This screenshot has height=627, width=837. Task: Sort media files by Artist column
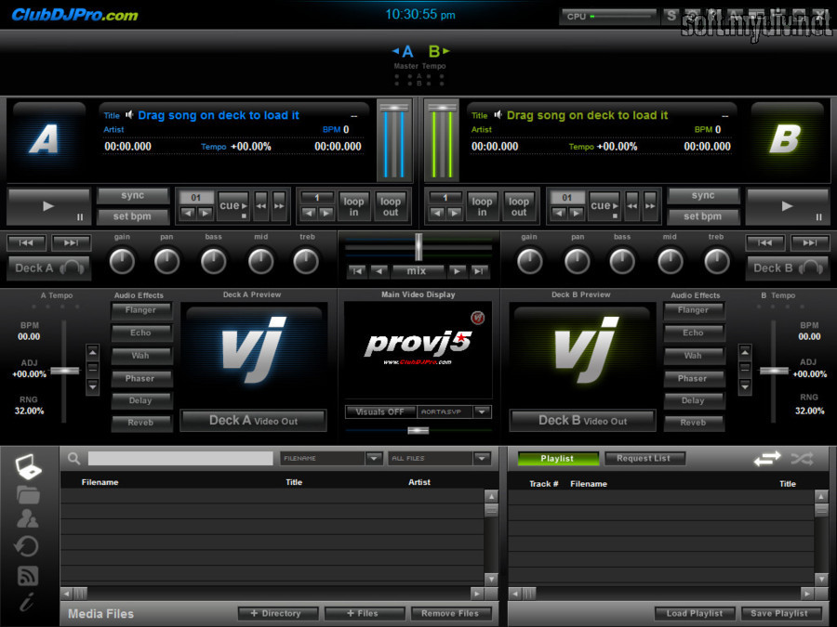419,482
